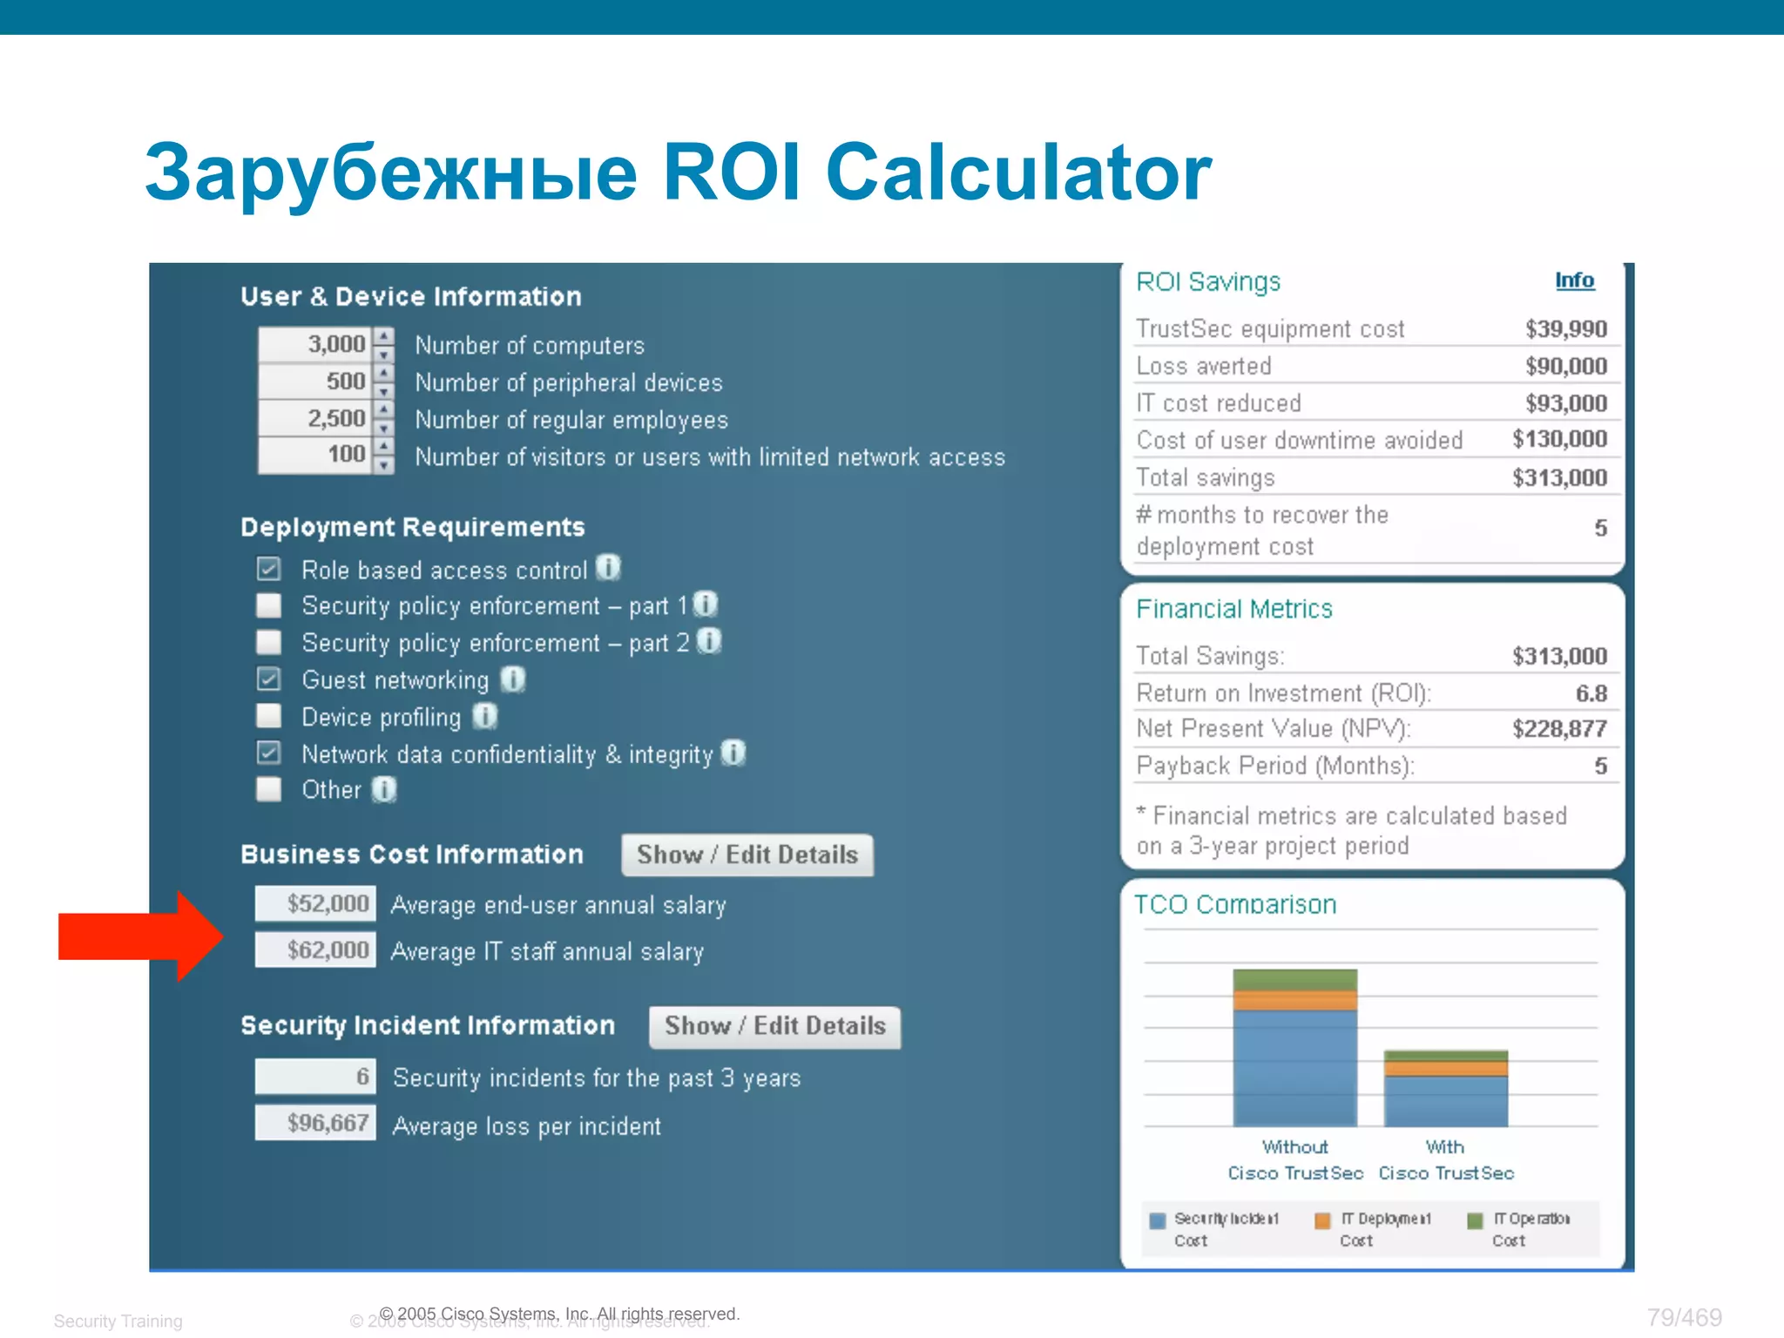Click the Loss averted $90,000 value
Viewport: 1784px width, 1338px height.
[x=1566, y=366]
